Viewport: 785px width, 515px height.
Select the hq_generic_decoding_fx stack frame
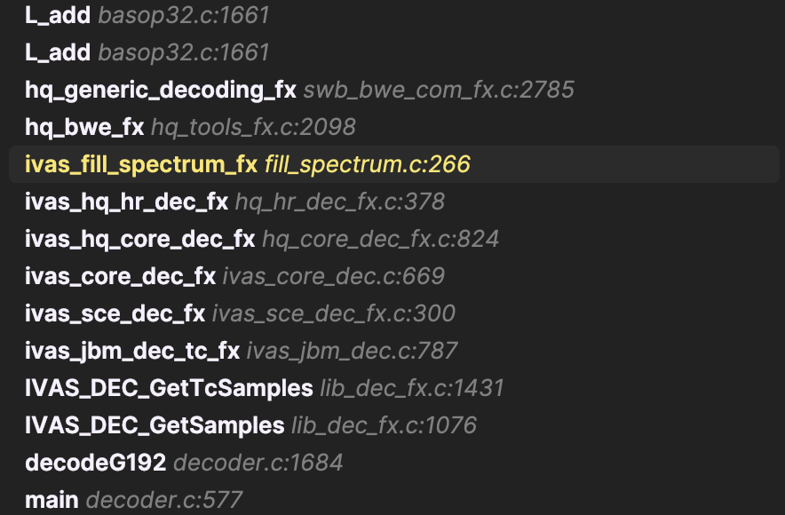pos(160,90)
